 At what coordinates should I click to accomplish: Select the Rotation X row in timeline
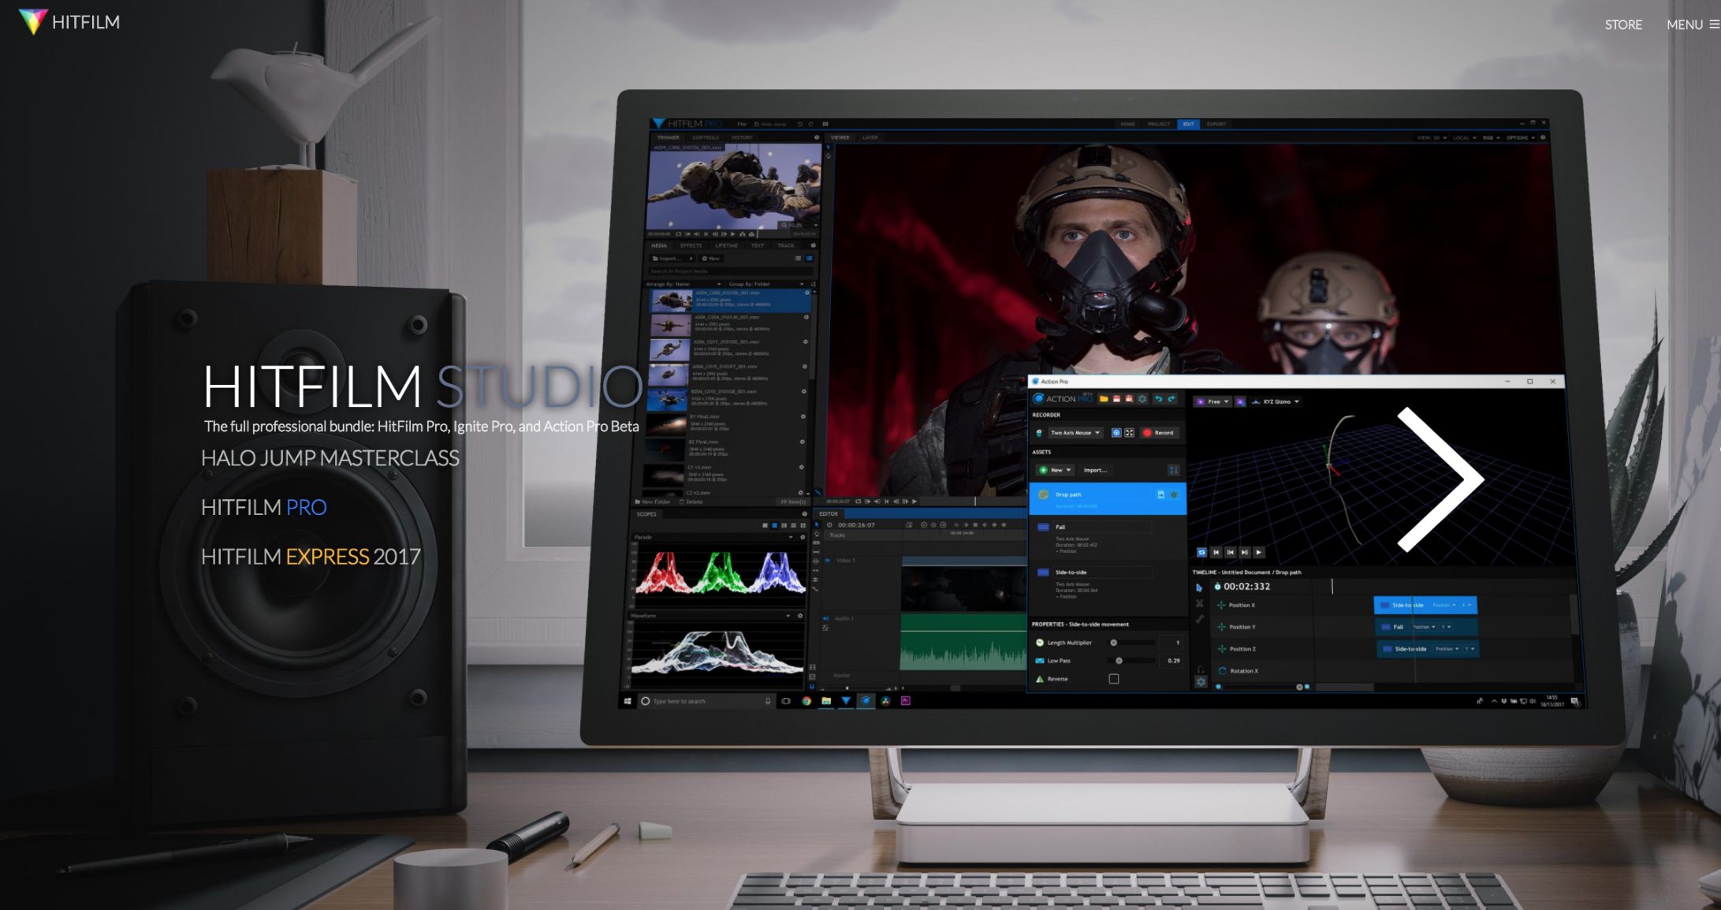pos(1243,671)
